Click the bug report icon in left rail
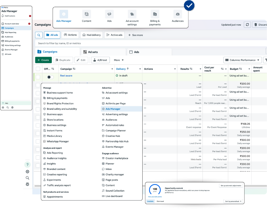 coord(27,184)
